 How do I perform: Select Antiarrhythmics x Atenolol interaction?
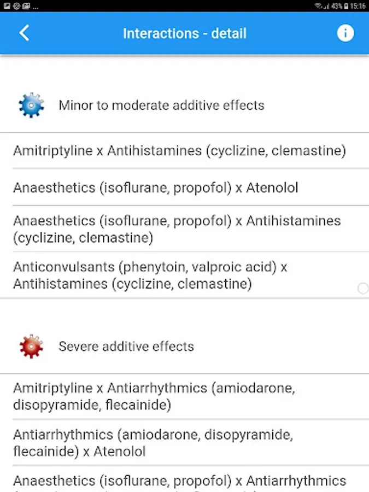click(153, 443)
